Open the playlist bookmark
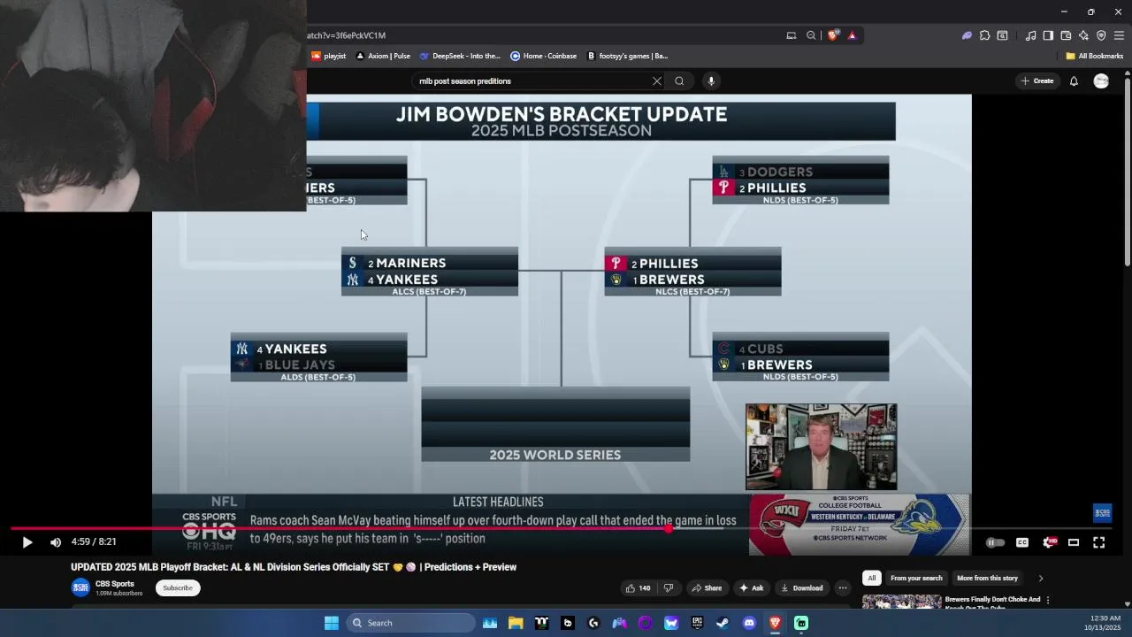 coord(328,56)
